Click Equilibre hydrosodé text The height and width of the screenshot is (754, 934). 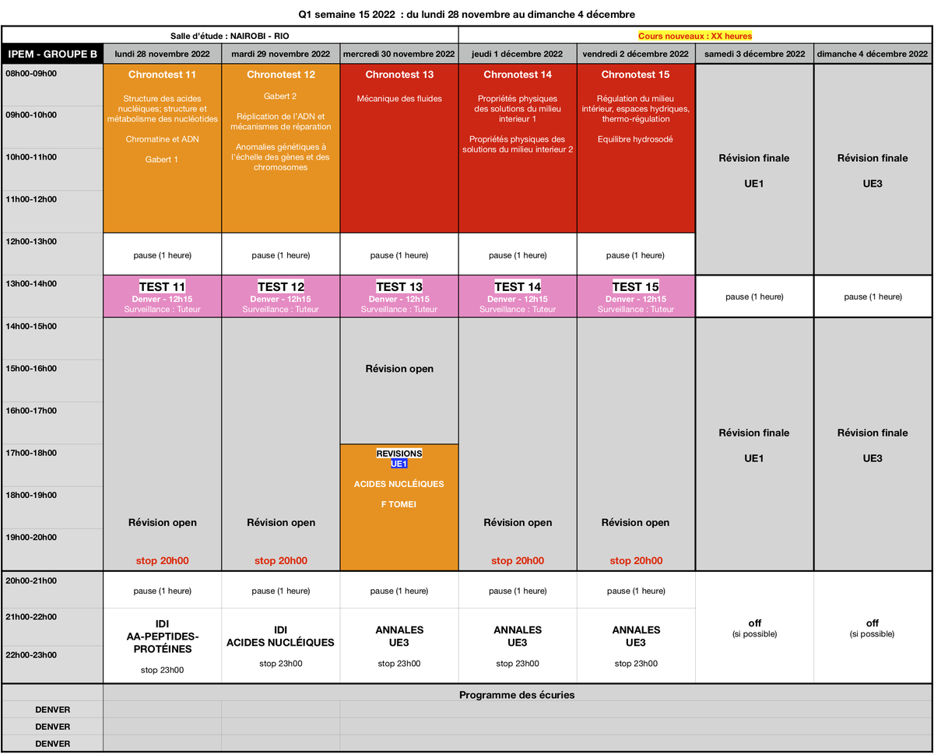pos(635,139)
